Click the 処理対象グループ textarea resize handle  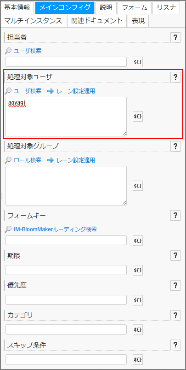[124, 203]
